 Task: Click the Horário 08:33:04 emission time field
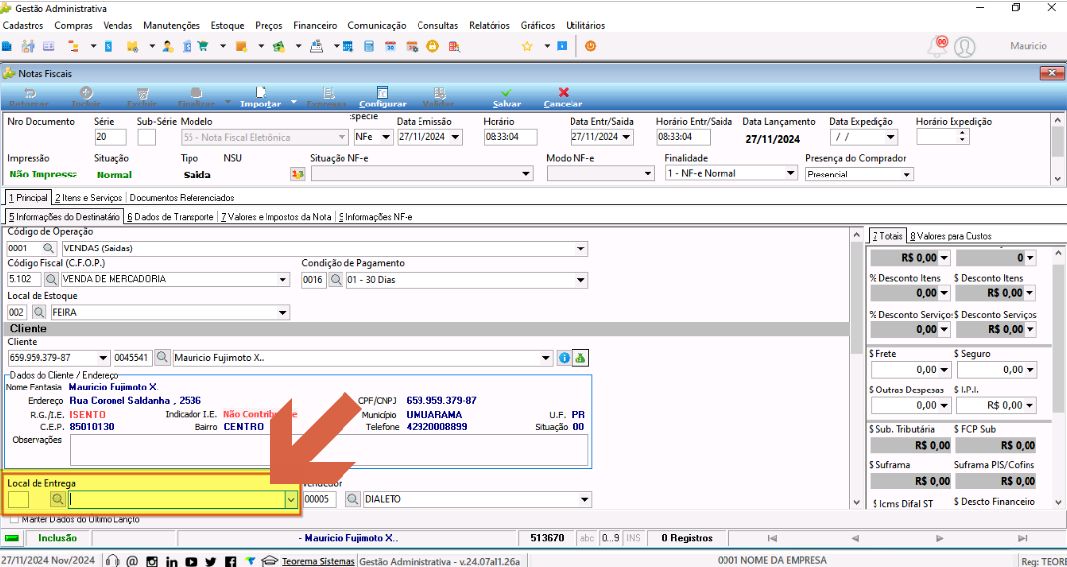coord(510,137)
